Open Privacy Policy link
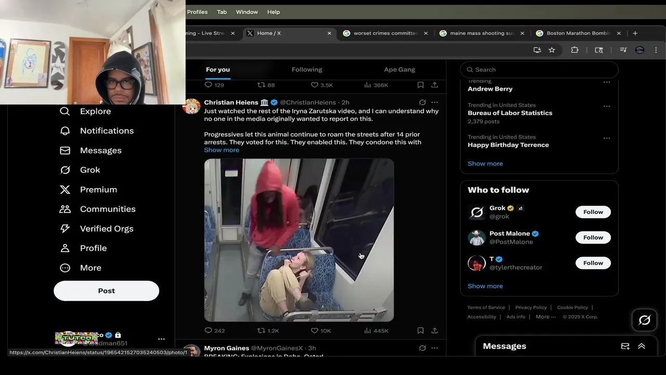Screen dimensions: 666x375 [531, 307]
